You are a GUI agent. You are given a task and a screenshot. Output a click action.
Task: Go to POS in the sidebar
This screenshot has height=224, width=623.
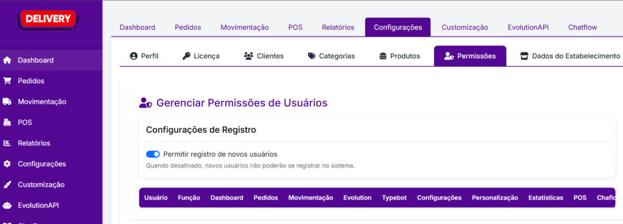pos(51,123)
